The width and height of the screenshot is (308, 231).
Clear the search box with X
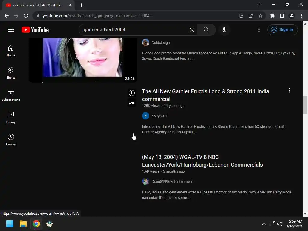coord(192,30)
